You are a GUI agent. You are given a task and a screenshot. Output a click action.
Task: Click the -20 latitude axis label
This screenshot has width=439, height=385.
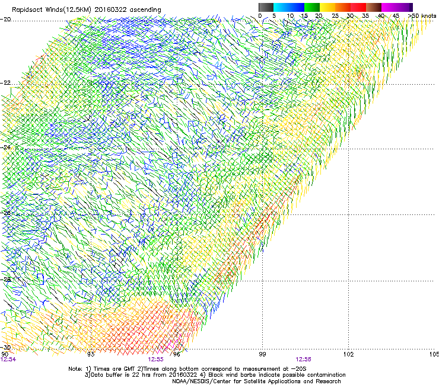tap(5, 20)
